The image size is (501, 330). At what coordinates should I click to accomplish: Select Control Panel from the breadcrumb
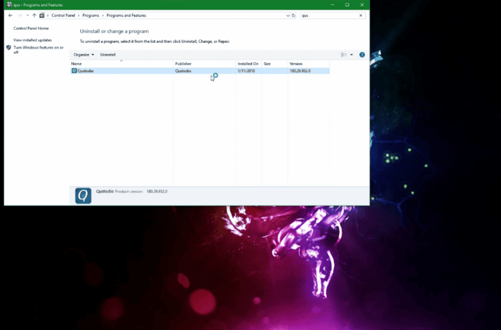pyautogui.click(x=63, y=15)
